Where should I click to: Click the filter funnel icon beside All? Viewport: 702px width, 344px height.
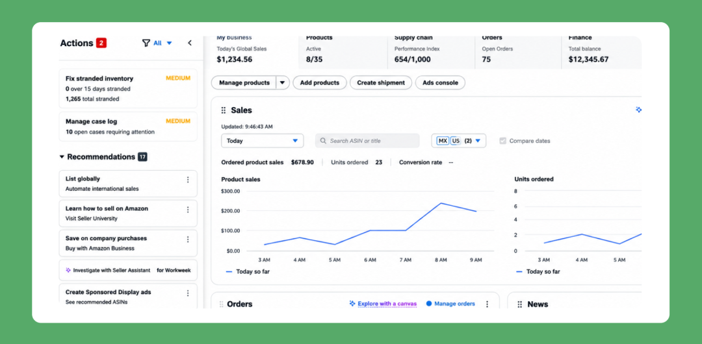tap(146, 43)
